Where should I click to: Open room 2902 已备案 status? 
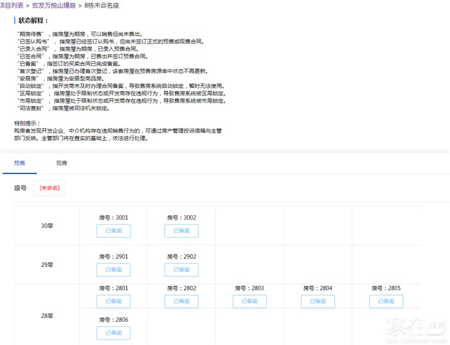tap(181, 270)
